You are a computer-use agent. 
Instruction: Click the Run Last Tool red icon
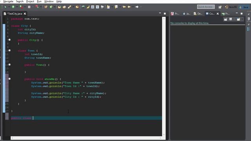pyautogui.click(x=21, y=7)
